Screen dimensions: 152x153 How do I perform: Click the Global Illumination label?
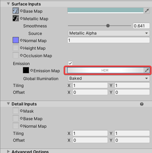pyautogui.click(x=41, y=79)
